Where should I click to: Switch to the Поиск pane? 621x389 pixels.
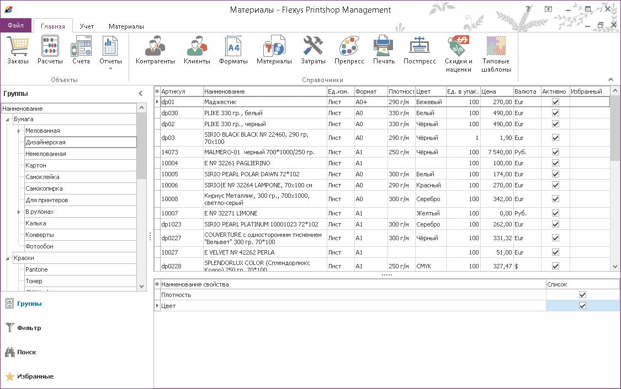[x=20, y=352]
